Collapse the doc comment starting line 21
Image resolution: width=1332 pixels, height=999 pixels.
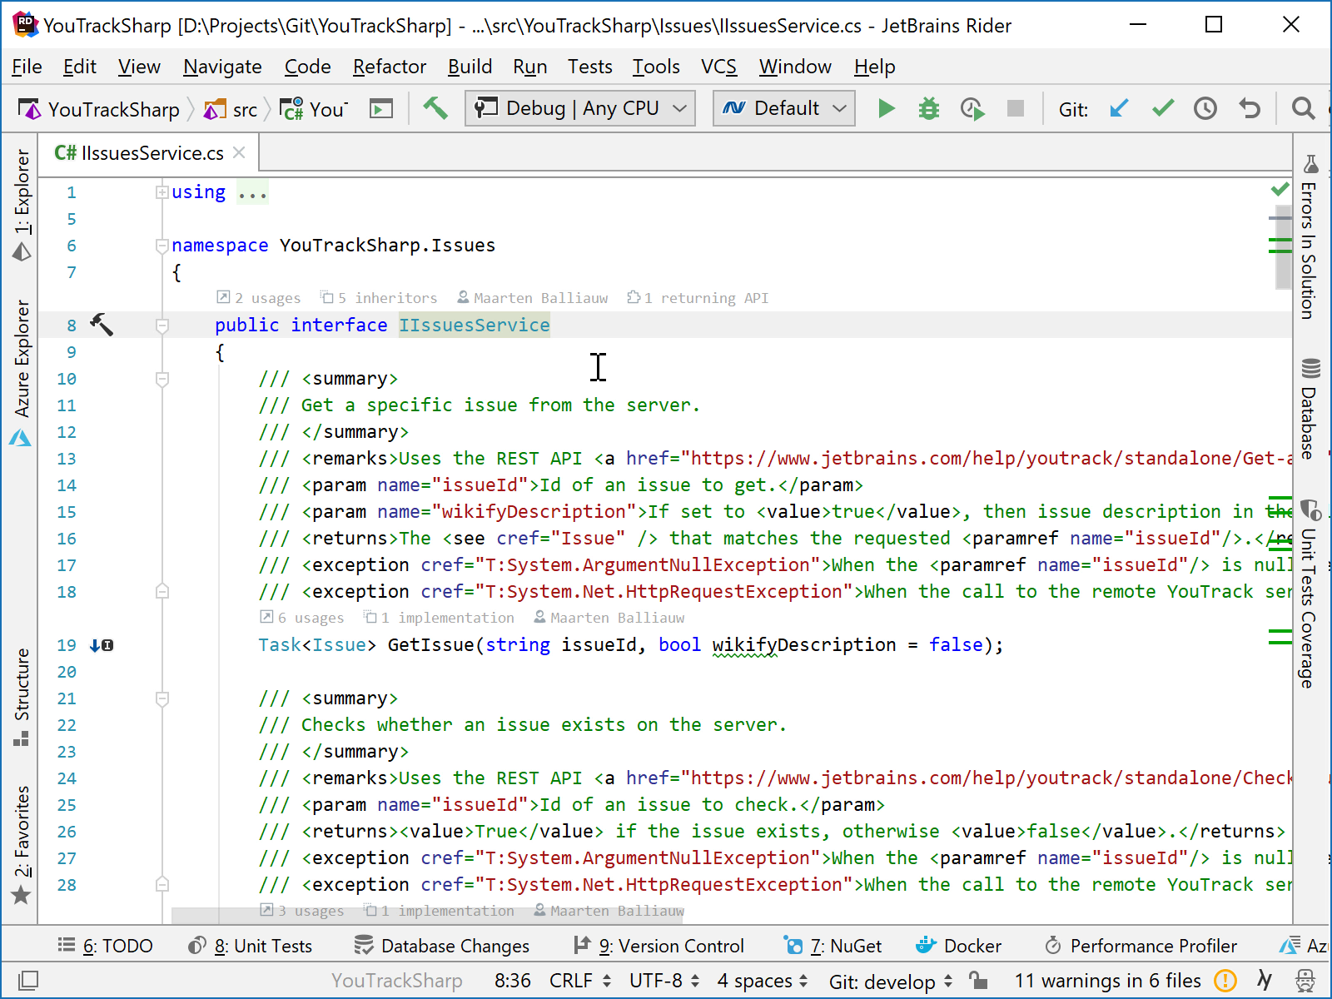pyautogui.click(x=162, y=698)
